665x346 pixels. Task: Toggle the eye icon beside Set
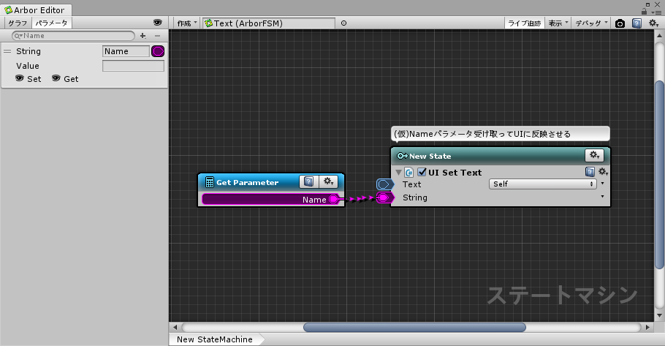point(20,79)
